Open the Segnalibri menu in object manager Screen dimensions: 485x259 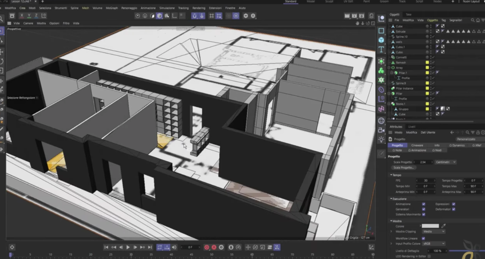455,20
